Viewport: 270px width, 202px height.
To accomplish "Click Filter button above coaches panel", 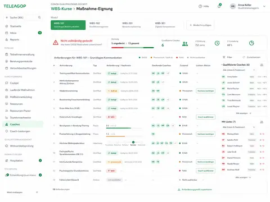I will click(x=227, y=57).
